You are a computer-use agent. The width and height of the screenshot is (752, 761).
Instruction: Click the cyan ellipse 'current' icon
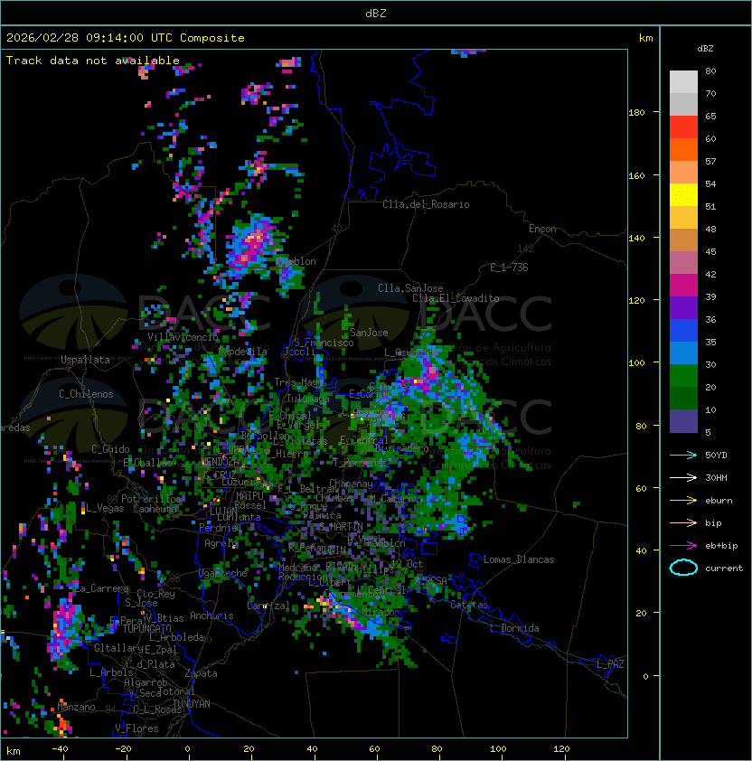683,568
